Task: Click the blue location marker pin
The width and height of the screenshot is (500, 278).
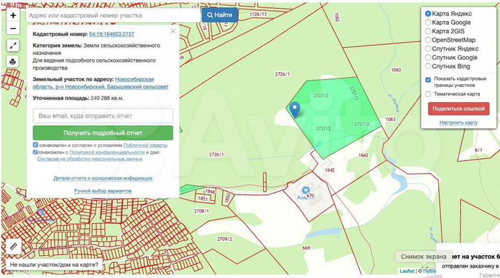Action: pos(294,108)
